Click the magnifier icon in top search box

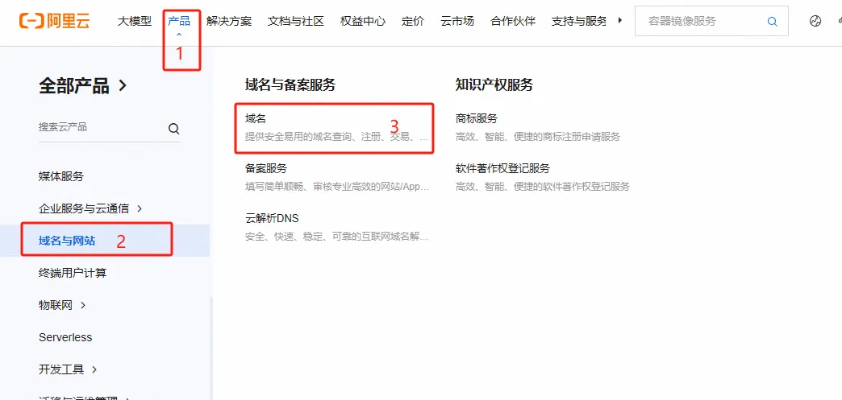[772, 22]
